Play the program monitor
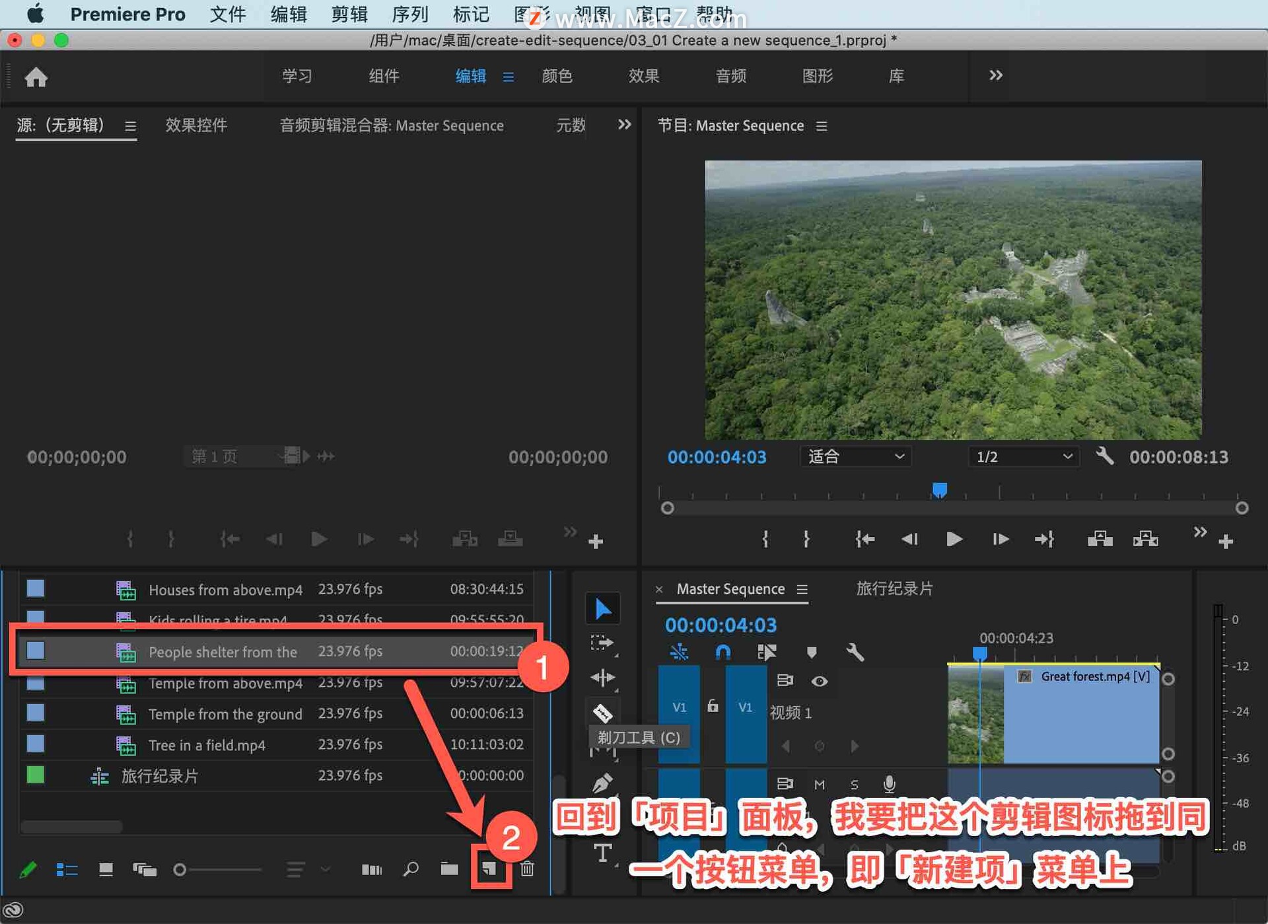The height and width of the screenshot is (924, 1268). coord(954,540)
